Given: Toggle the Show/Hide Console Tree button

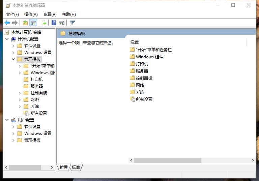Looking at the screenshot, I should pos(33,23).
